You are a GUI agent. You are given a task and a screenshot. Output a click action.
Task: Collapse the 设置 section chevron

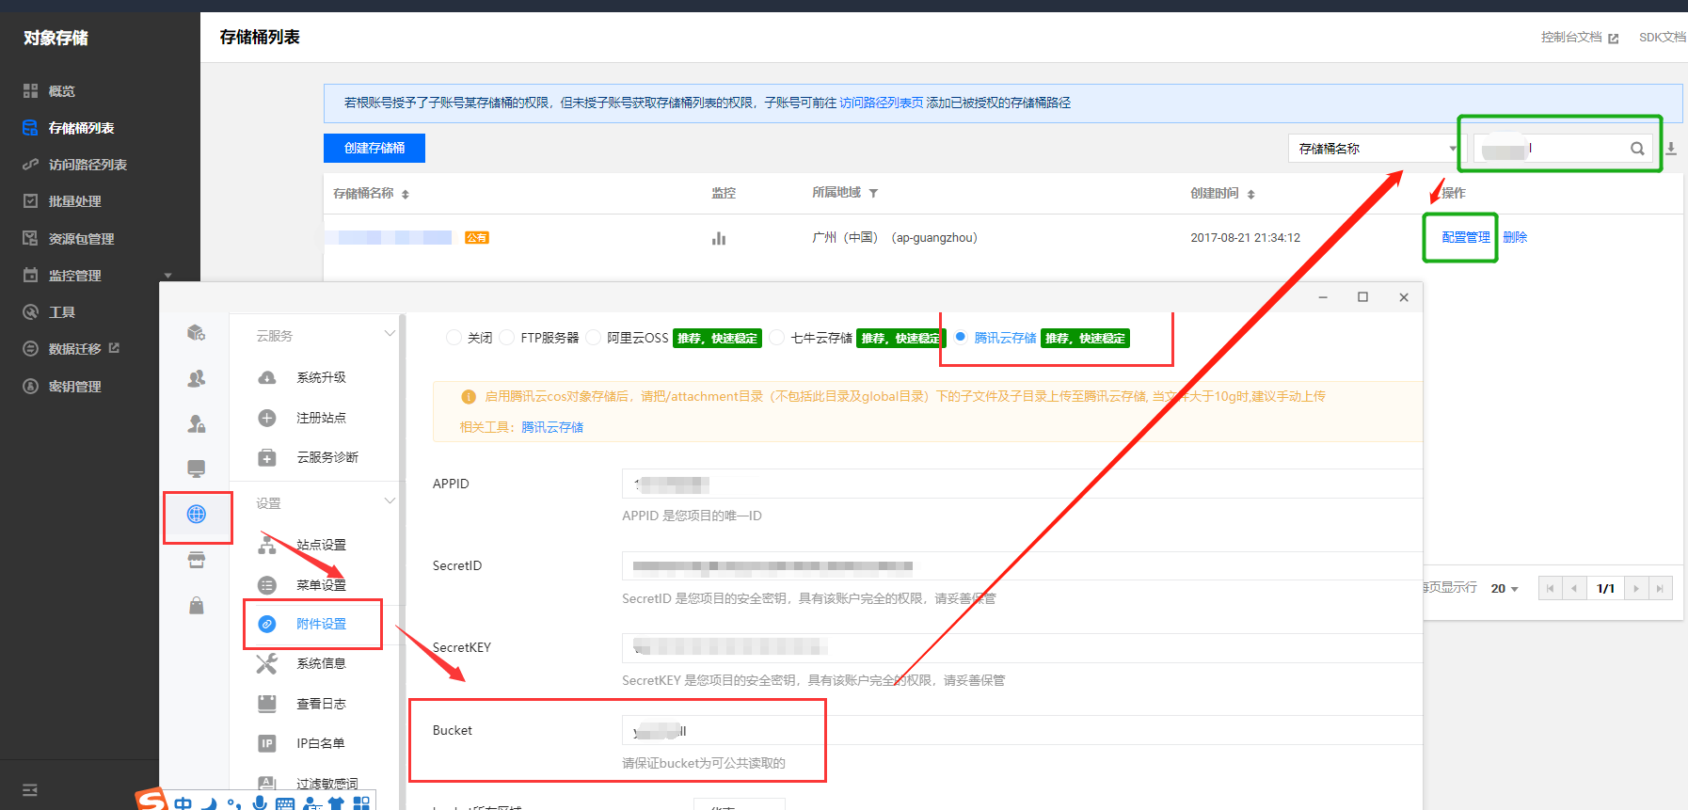390,501
